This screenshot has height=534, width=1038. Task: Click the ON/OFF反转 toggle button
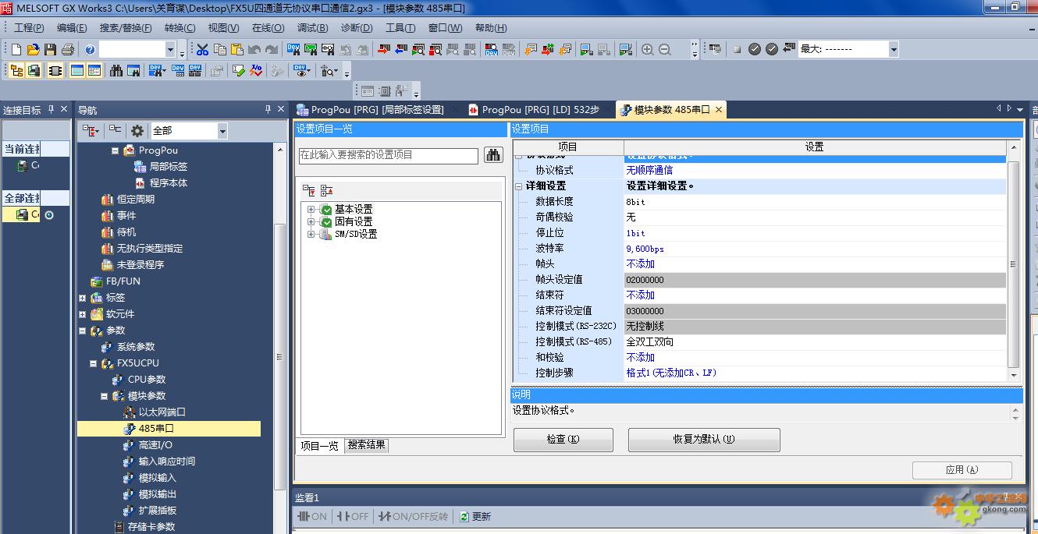pos(413,516)
